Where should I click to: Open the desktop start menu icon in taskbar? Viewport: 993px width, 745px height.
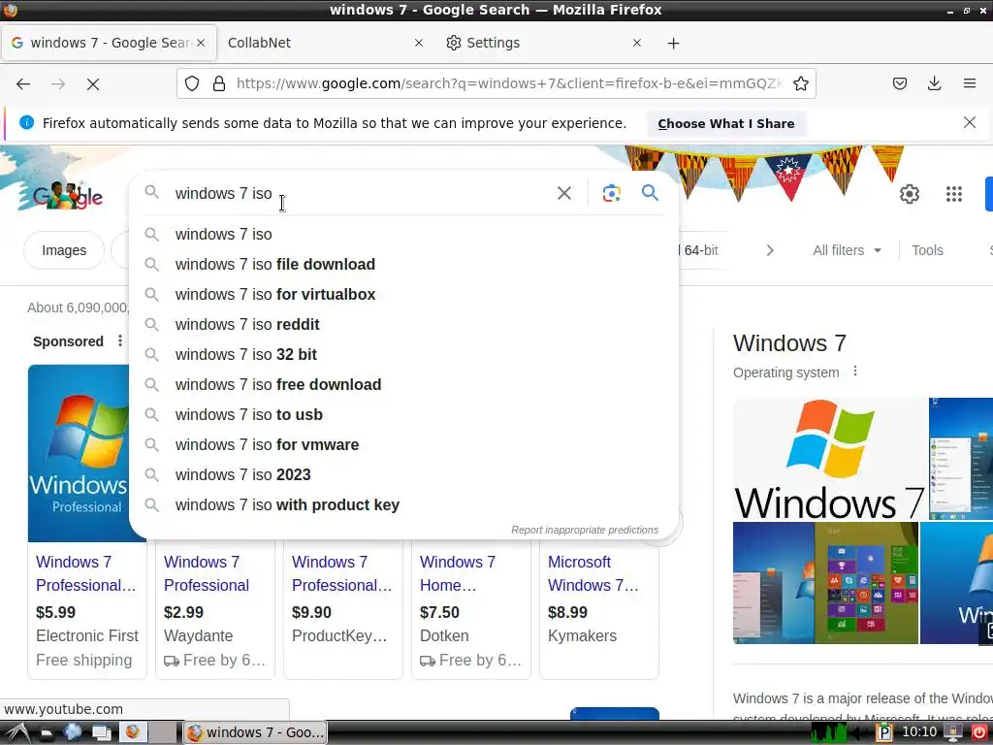click(16, 732)
